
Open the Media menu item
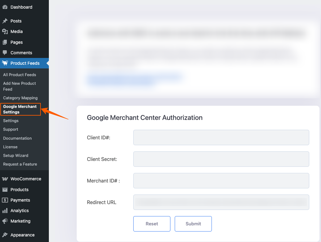[24, 31]
